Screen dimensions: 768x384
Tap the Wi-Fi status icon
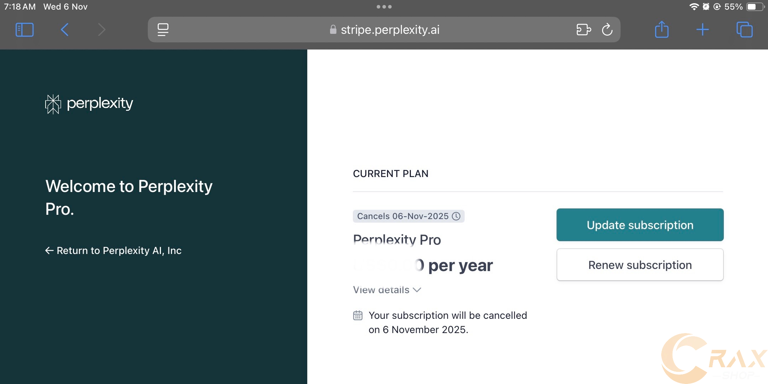(694, 7)
